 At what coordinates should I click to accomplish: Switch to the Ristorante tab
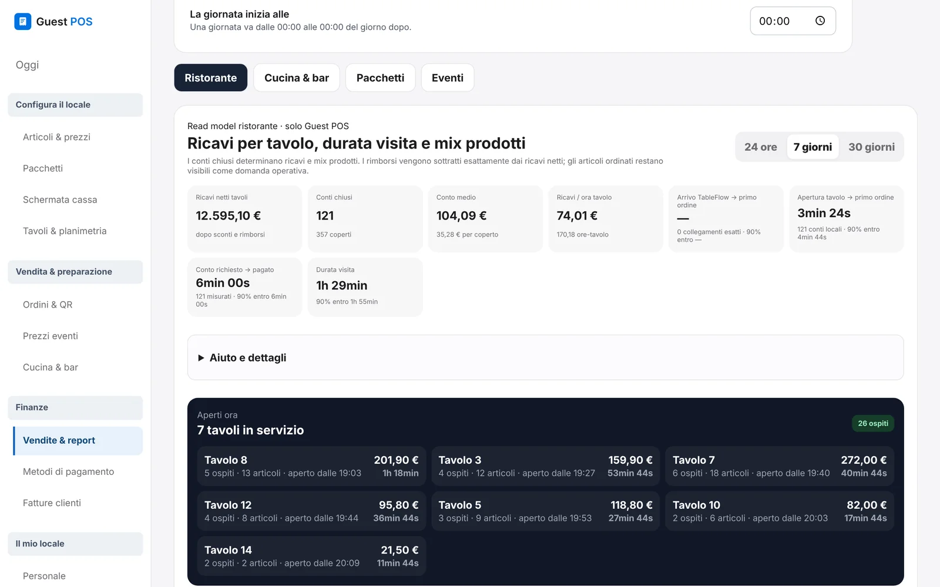pos(211,78)
